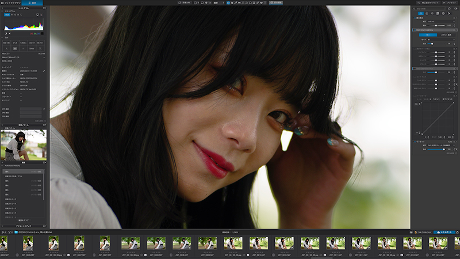Click the favorites star icon in corrections search
The height and width of the screenshot is (259, 460).
coord(449,9)
